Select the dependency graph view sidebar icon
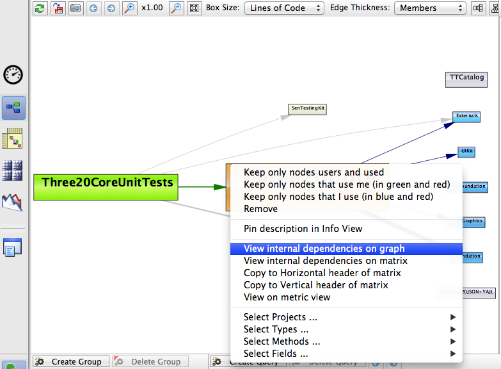 13,108
